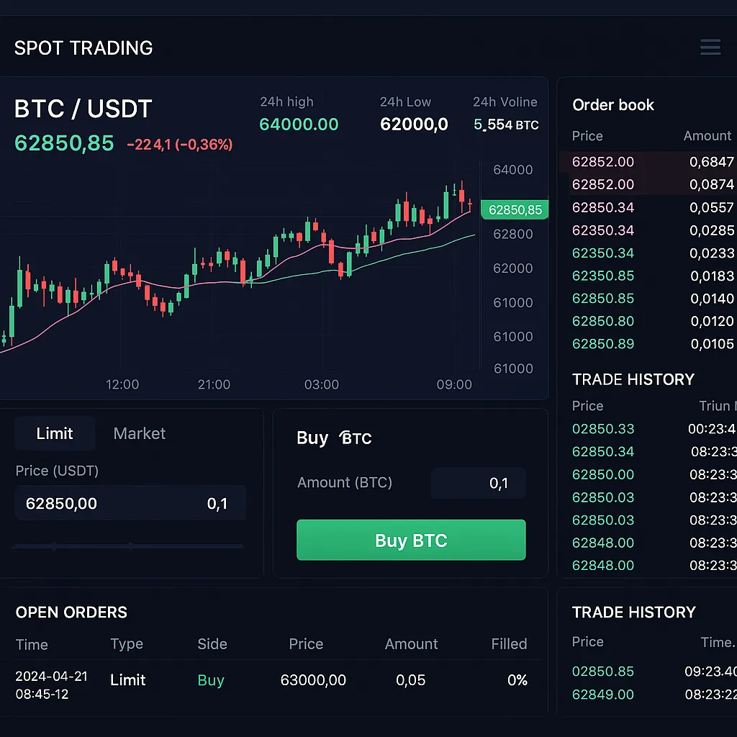This screenshot has height=737, width=737.
Task: Select order book amount 0,0233
Action: pos(711,253)
